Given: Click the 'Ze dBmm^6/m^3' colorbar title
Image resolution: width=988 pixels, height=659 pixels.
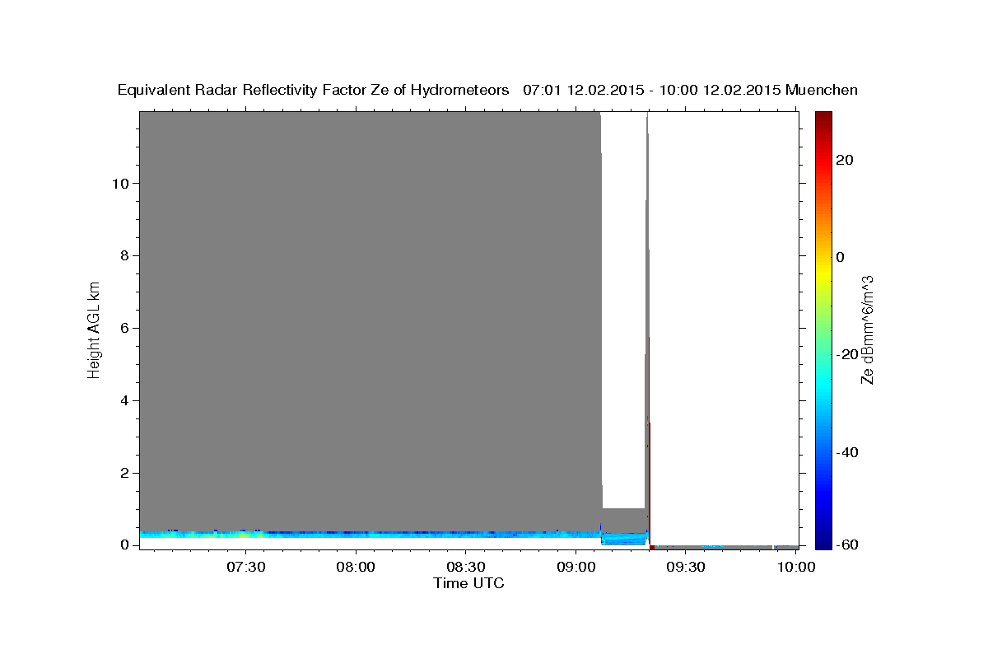Looking at the screenshot, I should tap(867, 329).
